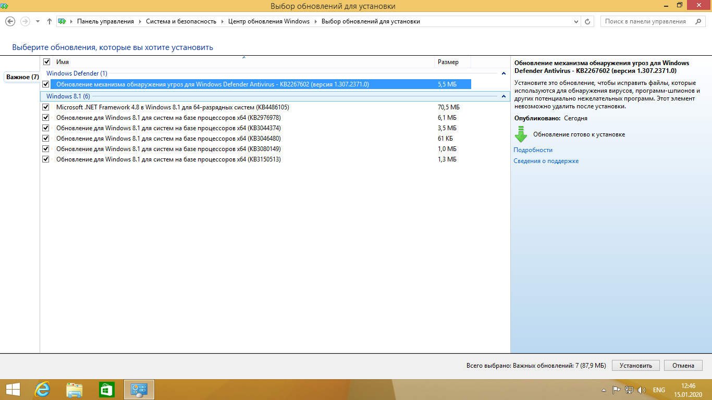This screenshot has height=400, width=712.
Task: Open the Windows Store taskbar icon
Action: 107,390
